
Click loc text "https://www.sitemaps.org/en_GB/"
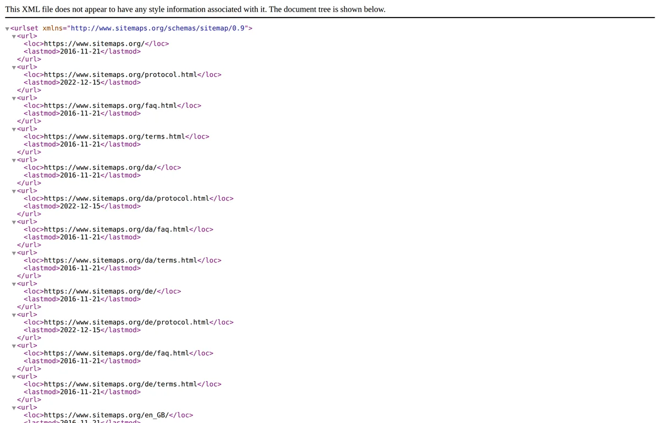(106, 415)
